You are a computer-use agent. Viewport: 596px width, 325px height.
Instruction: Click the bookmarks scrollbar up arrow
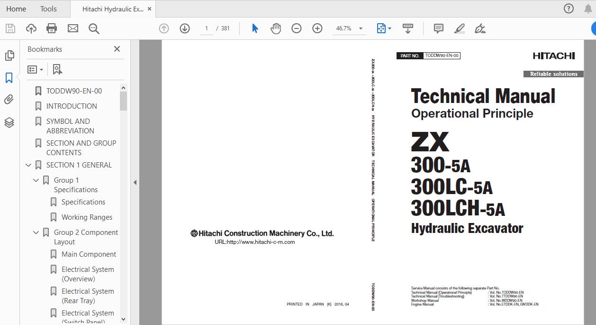coord(124,88)
